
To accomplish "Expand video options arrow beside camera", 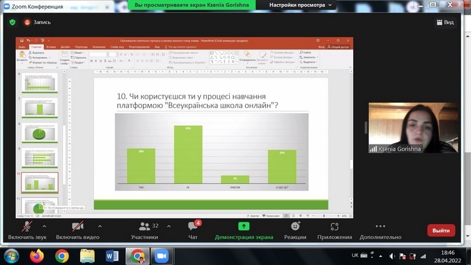I will tap(99, 225).
